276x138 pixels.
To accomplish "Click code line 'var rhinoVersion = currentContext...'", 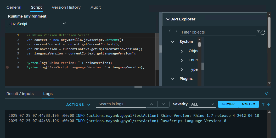I will point(85,49).
